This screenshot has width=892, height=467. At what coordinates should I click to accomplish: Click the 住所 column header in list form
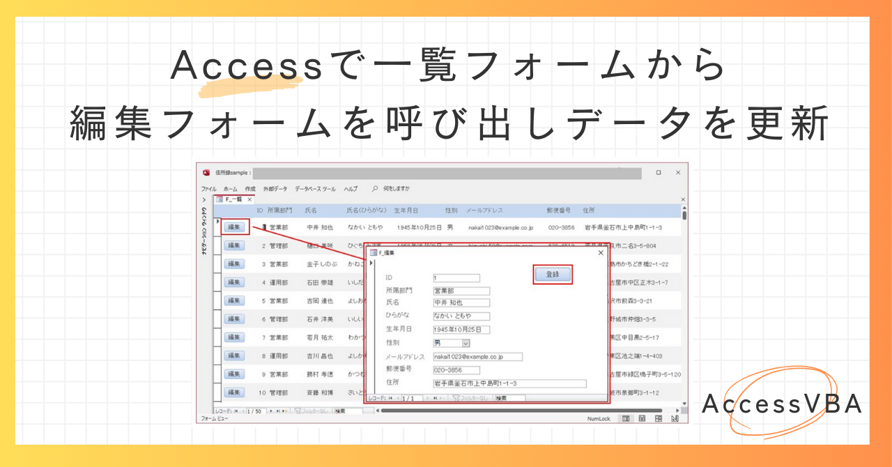(589, 210)
